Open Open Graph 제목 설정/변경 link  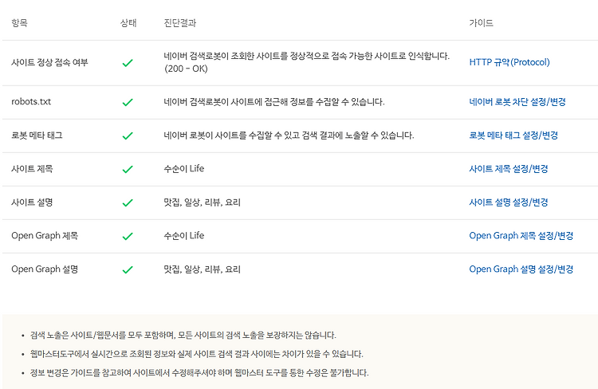pyautogui.click(x=521, y=236)
